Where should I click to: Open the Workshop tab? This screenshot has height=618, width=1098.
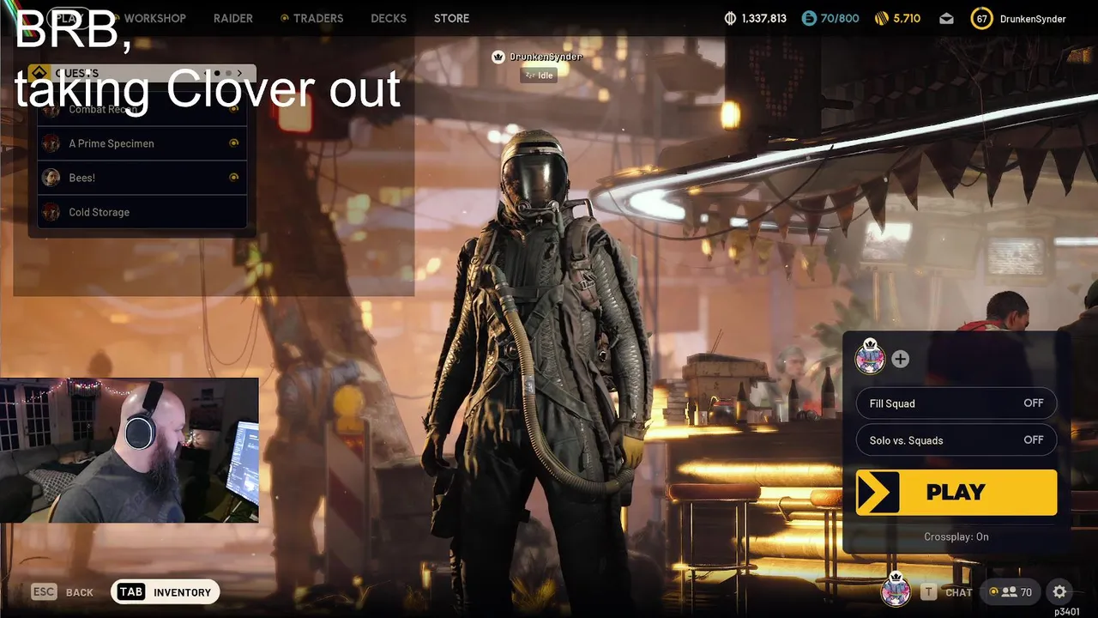tap(155, 18)
